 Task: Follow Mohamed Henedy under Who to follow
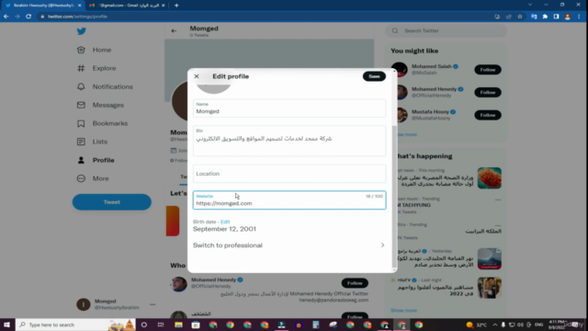point(355,283)
